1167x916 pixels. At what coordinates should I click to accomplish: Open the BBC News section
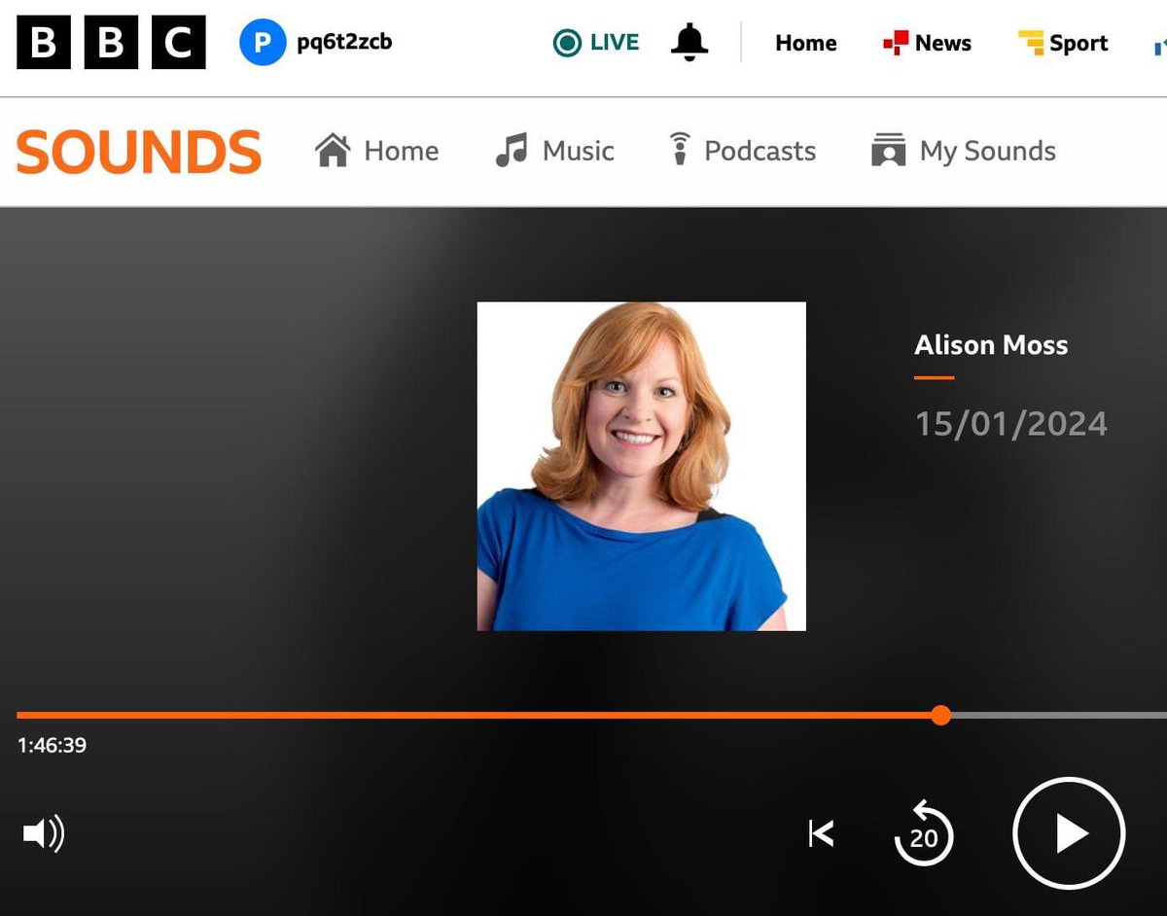click(926, 43)
